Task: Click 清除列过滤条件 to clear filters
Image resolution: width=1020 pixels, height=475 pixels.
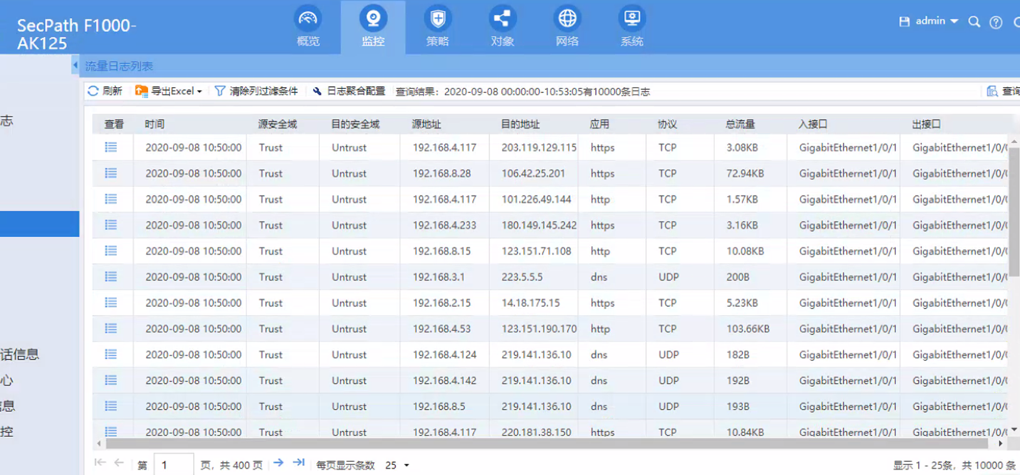Action: pos(256,91)
